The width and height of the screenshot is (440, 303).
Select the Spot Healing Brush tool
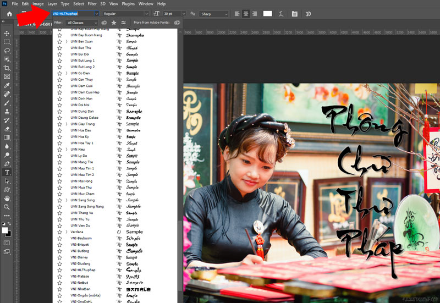[7, 94]
